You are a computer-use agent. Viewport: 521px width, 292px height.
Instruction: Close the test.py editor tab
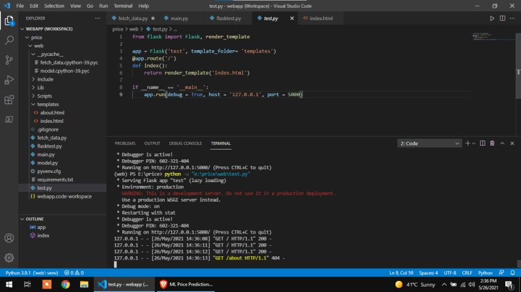[292, 18]
